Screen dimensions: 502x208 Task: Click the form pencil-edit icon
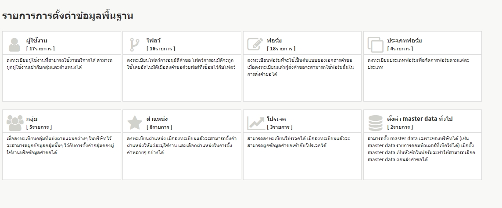tap(255, 45)
